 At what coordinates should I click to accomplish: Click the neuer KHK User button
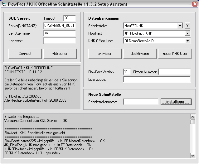175,54
